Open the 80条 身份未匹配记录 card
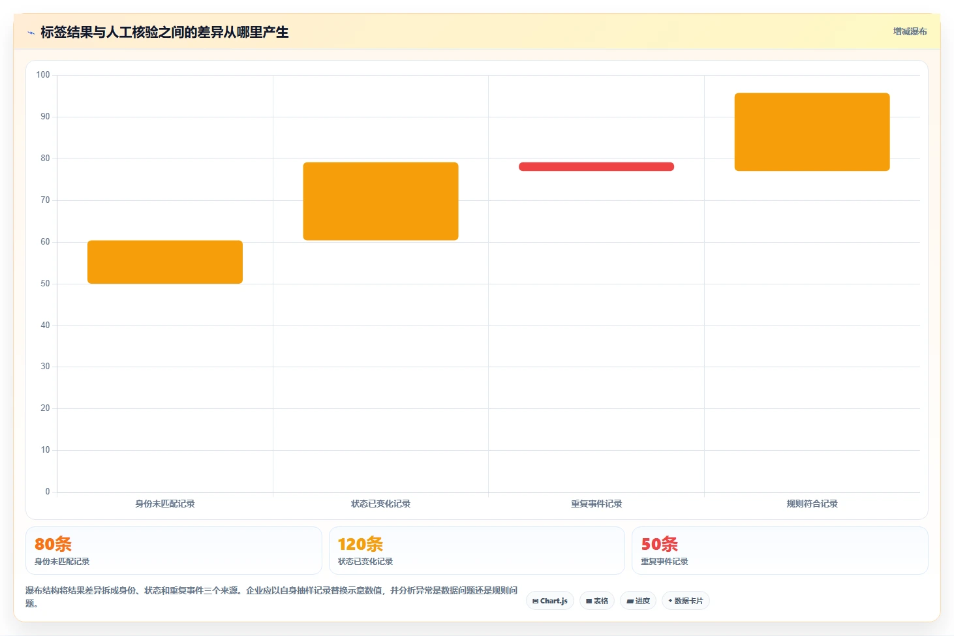This screenshot has width=954, height=636. point(174,551)
